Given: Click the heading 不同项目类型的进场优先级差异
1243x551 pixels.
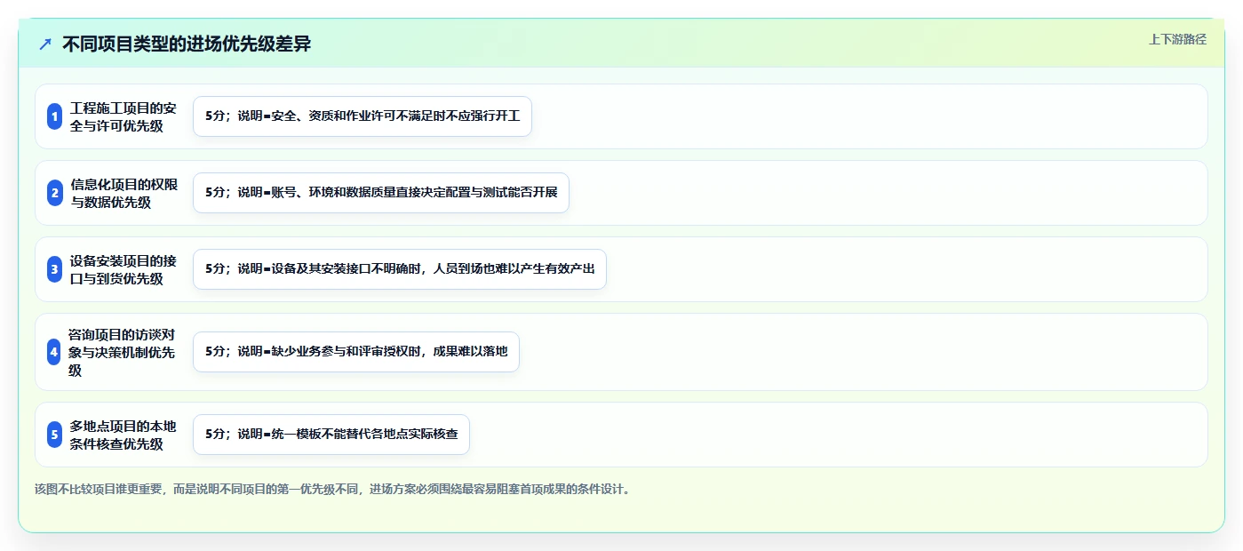Looking at the screenshot, I should [187, 44].
